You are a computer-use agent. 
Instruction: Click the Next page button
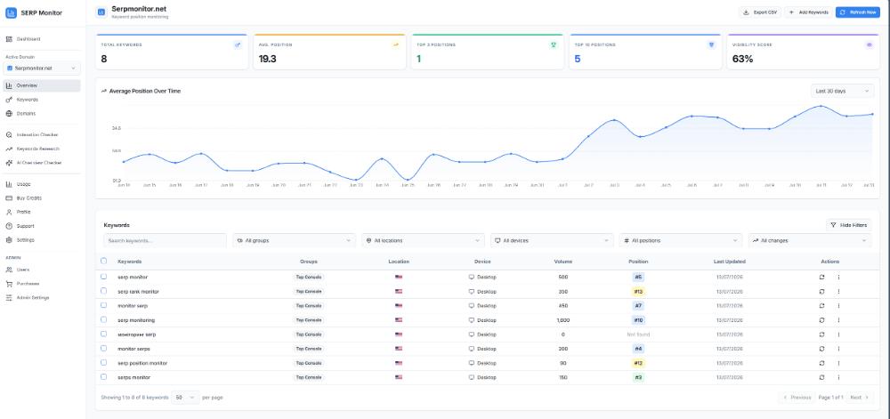(859, 398)
